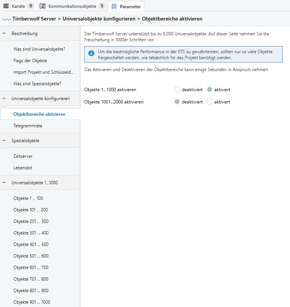290x307 pixels.
Task: Click the blue info icon in notice
Action: coord(91,53)
